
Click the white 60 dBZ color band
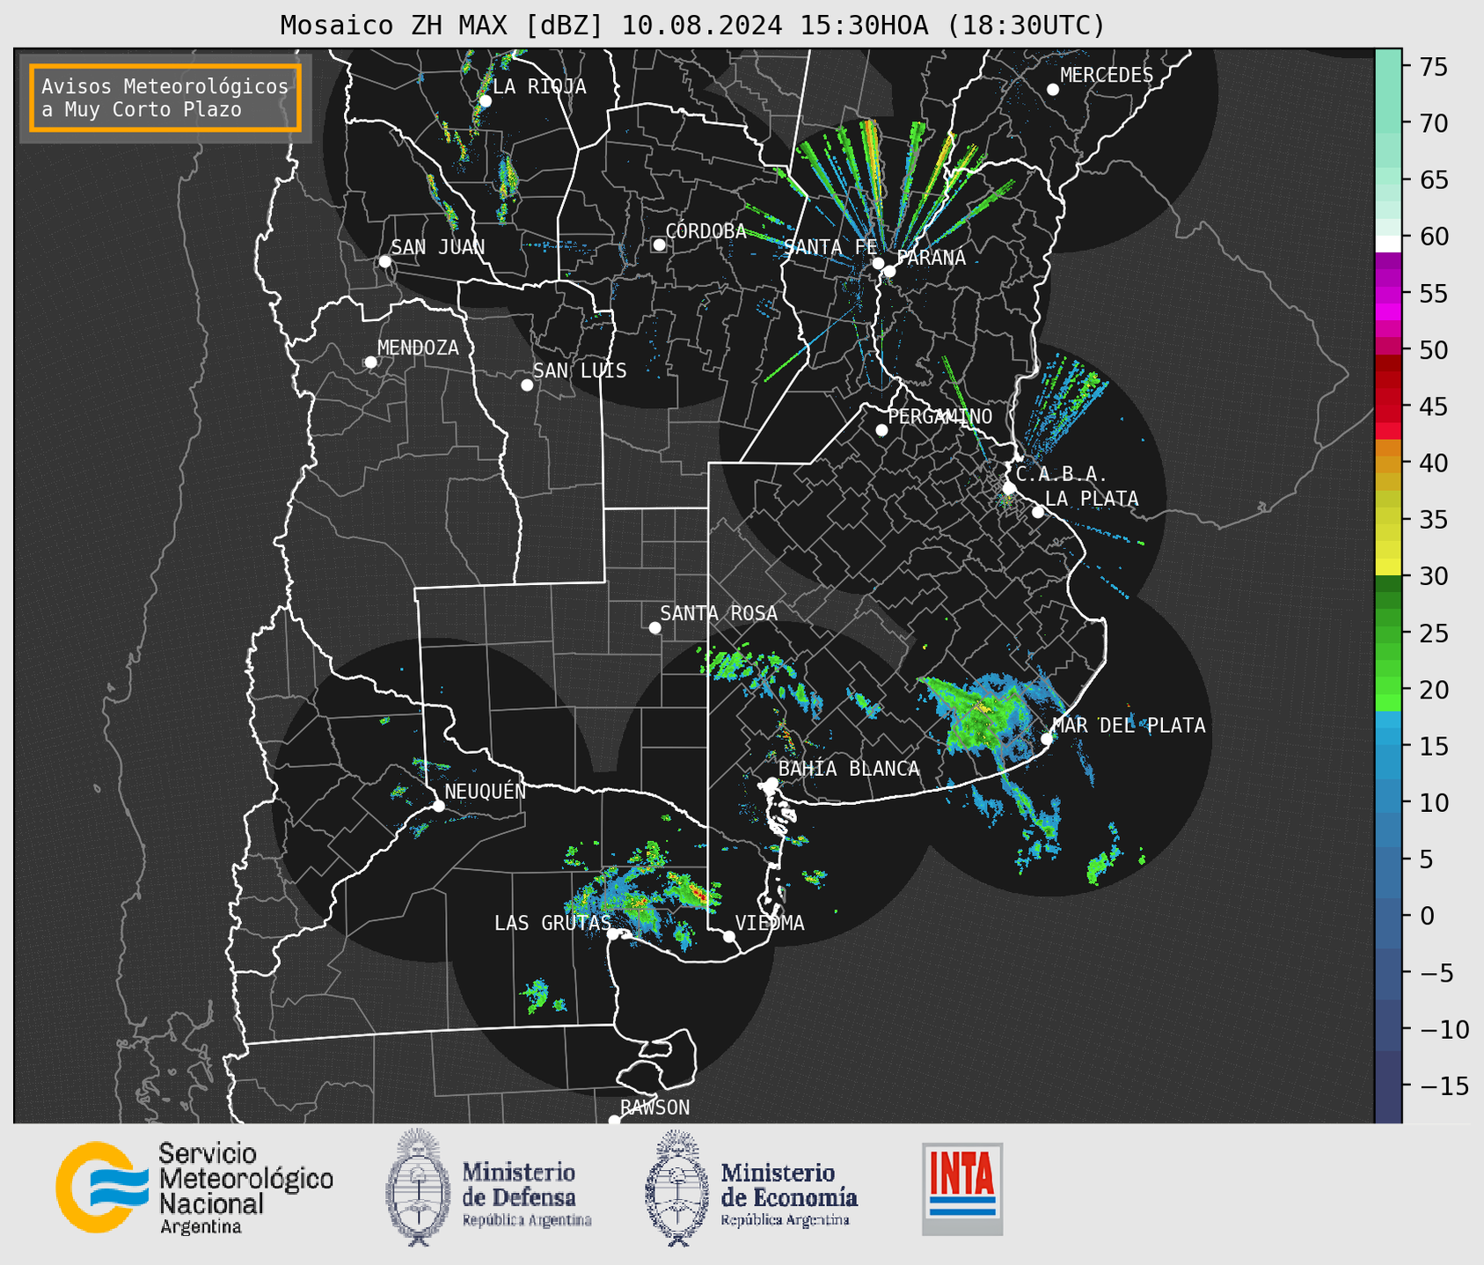tap(1388, 244)
